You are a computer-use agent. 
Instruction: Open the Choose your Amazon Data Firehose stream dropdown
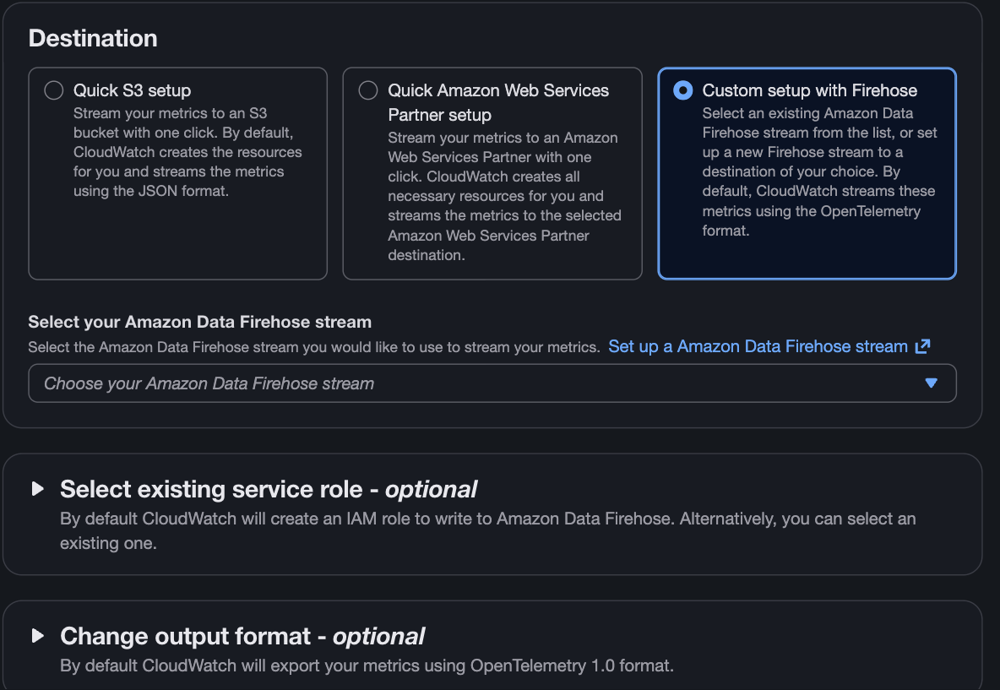click(x=492, y=383)
